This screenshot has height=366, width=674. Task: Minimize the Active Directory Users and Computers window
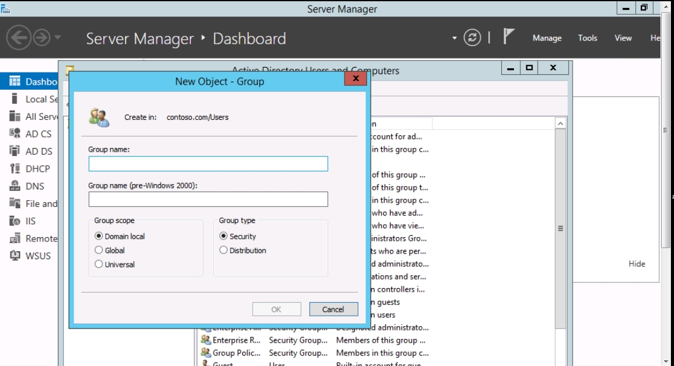pyautogui.click(x=510, y=68)
